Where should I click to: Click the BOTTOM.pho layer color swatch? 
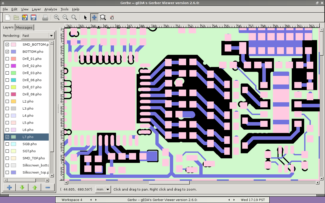(x=13, y=52)
